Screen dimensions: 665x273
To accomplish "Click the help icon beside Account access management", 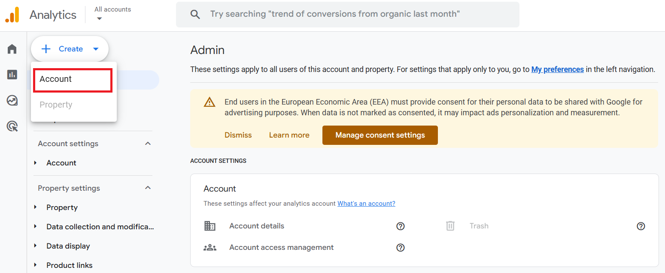I will click(401, 248).
